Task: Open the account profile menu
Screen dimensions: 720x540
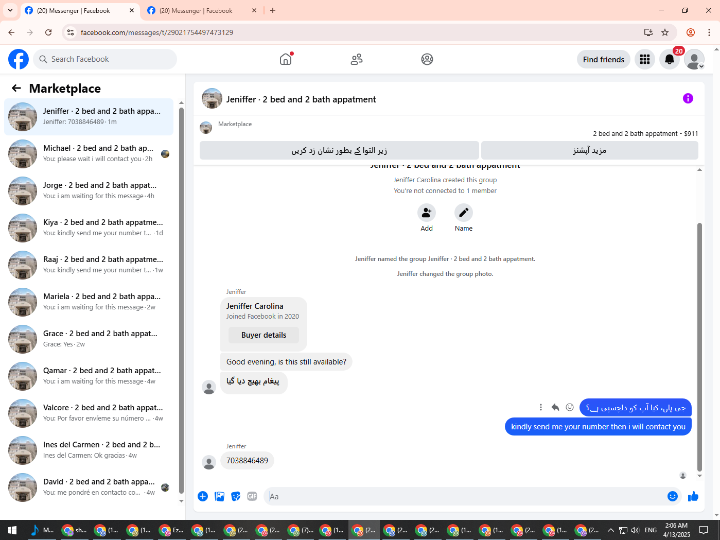Action: tap(694, 59)
